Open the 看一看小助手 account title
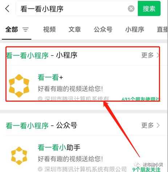Screen dimensions: 168x172 coord(59,148)
